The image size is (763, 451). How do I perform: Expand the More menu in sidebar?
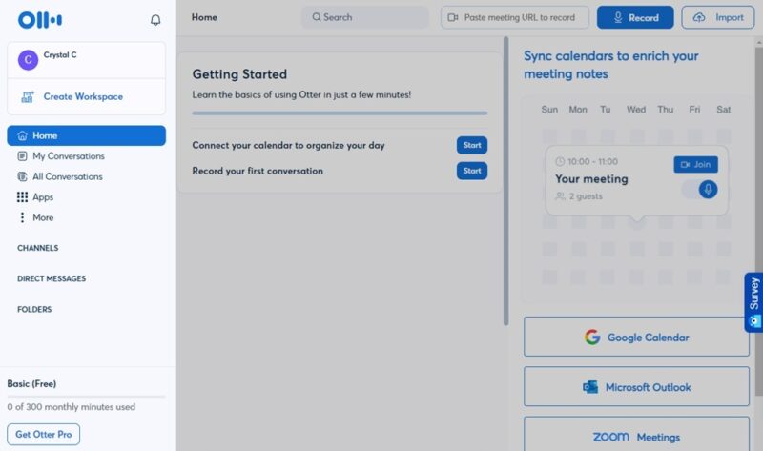42,217
